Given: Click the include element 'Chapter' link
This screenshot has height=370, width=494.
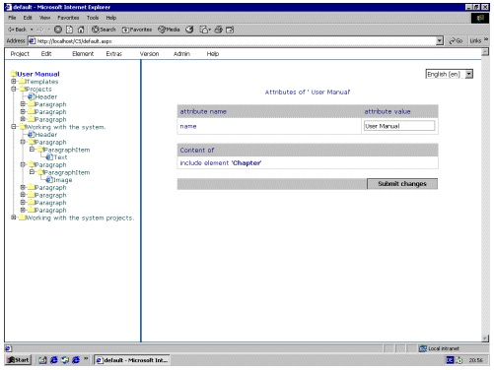Looking at the screenshot, I should point(221,163).
